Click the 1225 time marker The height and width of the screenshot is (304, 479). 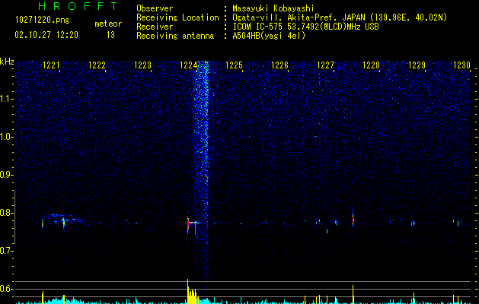point(234,65)
